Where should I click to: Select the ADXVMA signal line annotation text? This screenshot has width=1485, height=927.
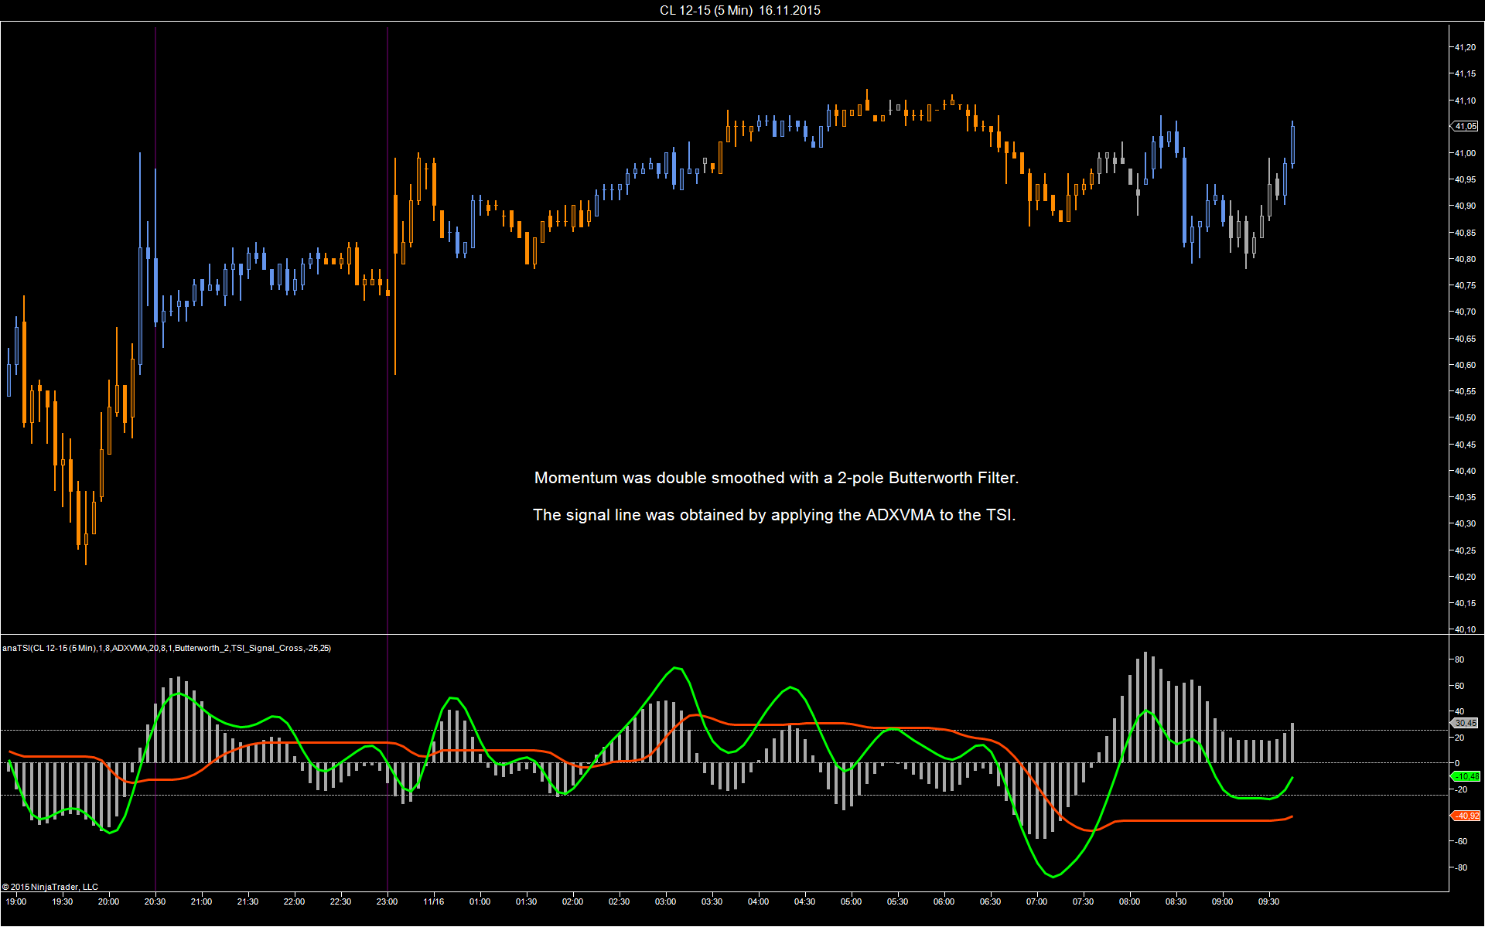pyautogui.click(x=774, y=515)
